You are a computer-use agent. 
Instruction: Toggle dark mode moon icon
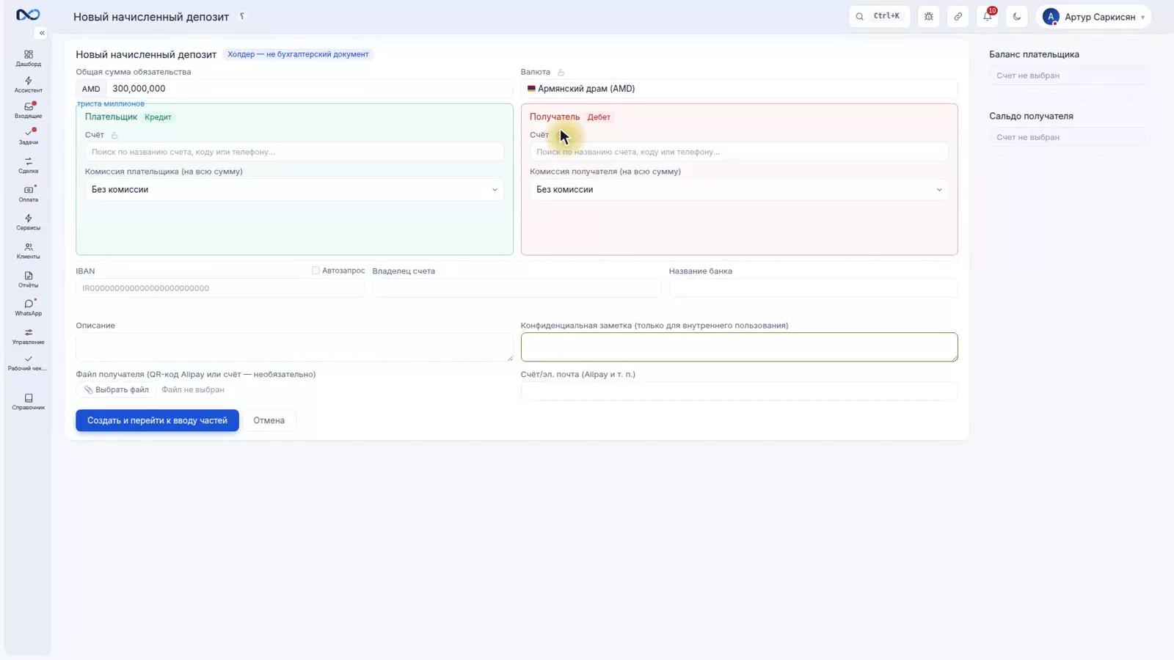(x=1017, y=16)
